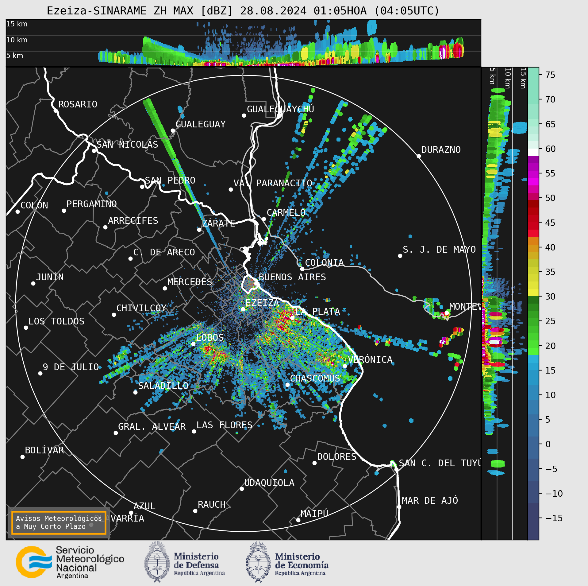
Task: Click the SAN C. DEL TUYÚ label
Action: pyautogui.click(x=440, y=463)
